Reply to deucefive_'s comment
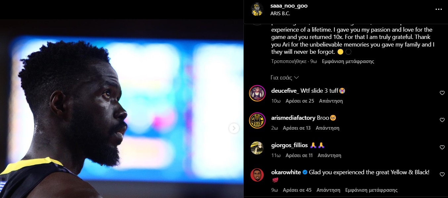Screen dimensions: 448x198 tap(331, 101)
